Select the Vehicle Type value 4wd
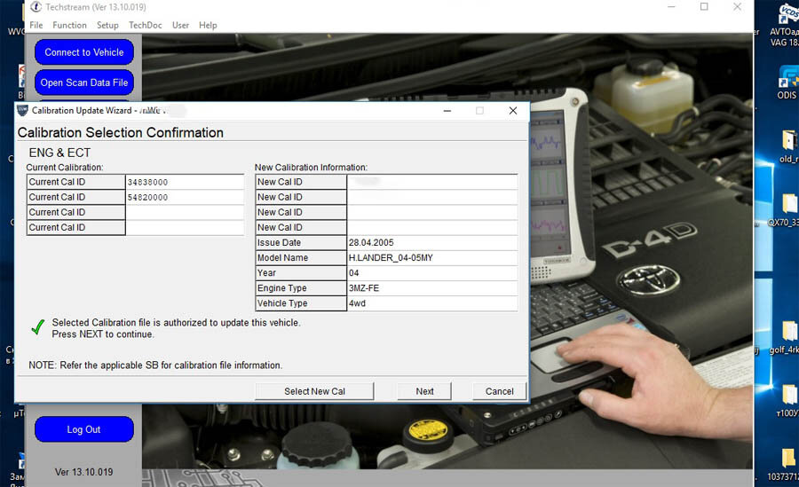The height and width of the screenshot is (487, 799). [x=357, y=303]
